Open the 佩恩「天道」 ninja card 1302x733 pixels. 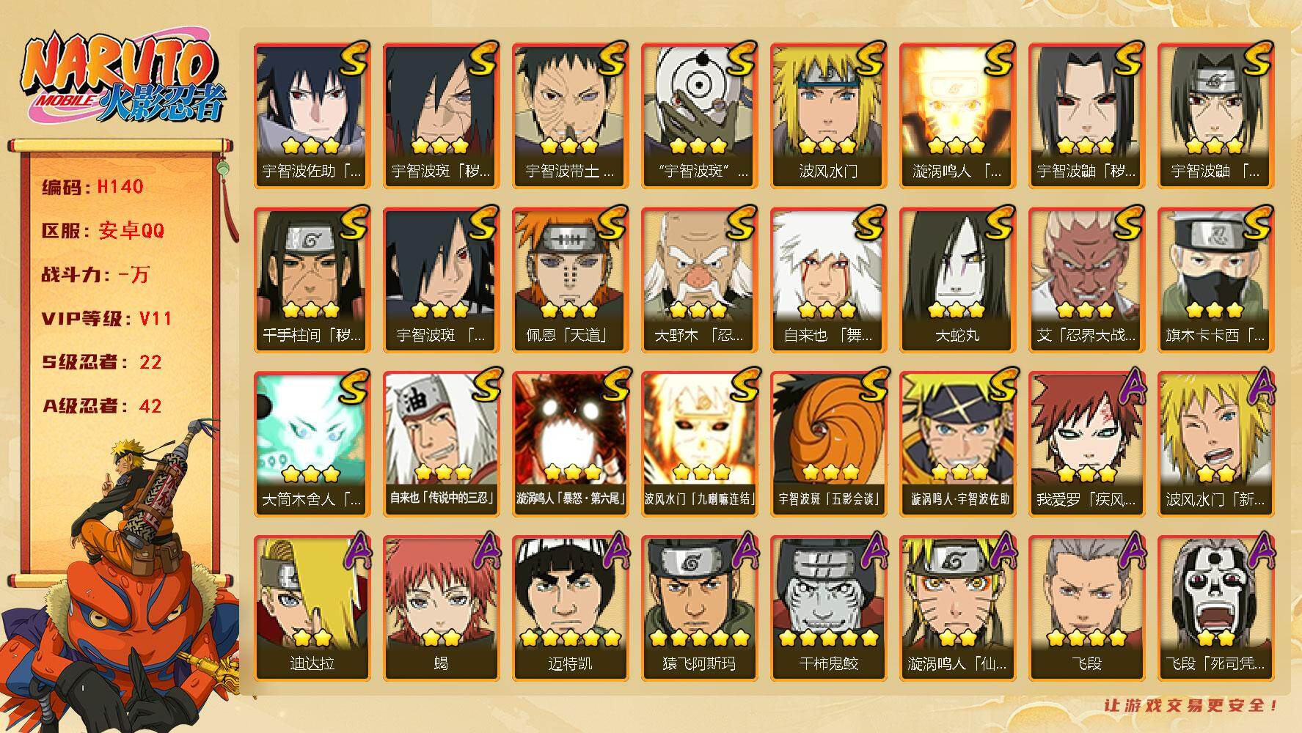[570, 279]
